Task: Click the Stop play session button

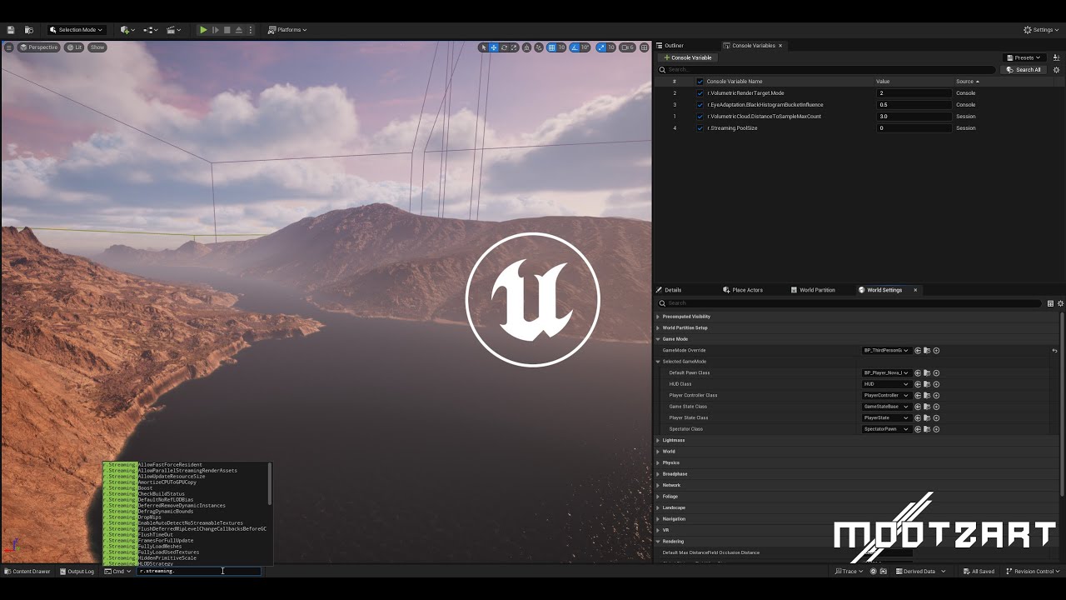Action: coord(227,30)
